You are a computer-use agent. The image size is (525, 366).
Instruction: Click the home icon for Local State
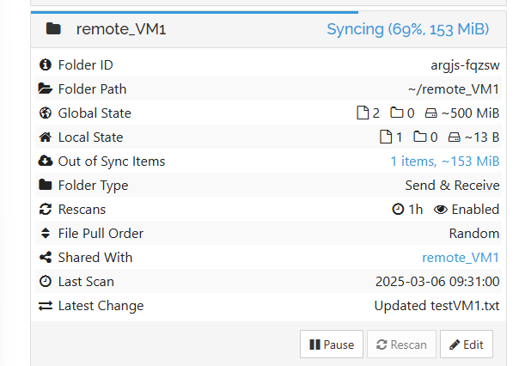pos(46,137)
